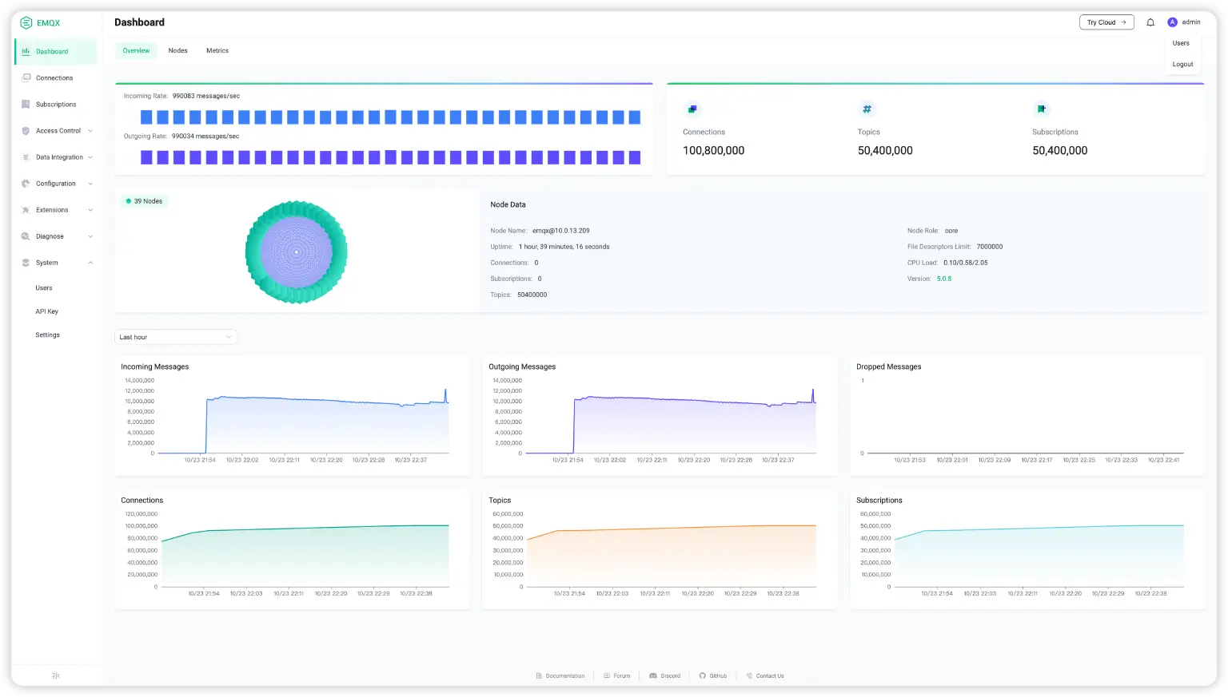Screen dimensions: 1228x697
Task: Select the Dashboard icon in sidebar
Action: pos(26,51)
